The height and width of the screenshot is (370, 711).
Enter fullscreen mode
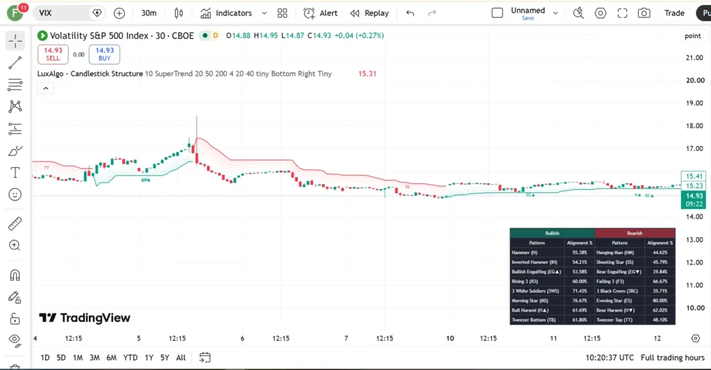pos(623,13)
